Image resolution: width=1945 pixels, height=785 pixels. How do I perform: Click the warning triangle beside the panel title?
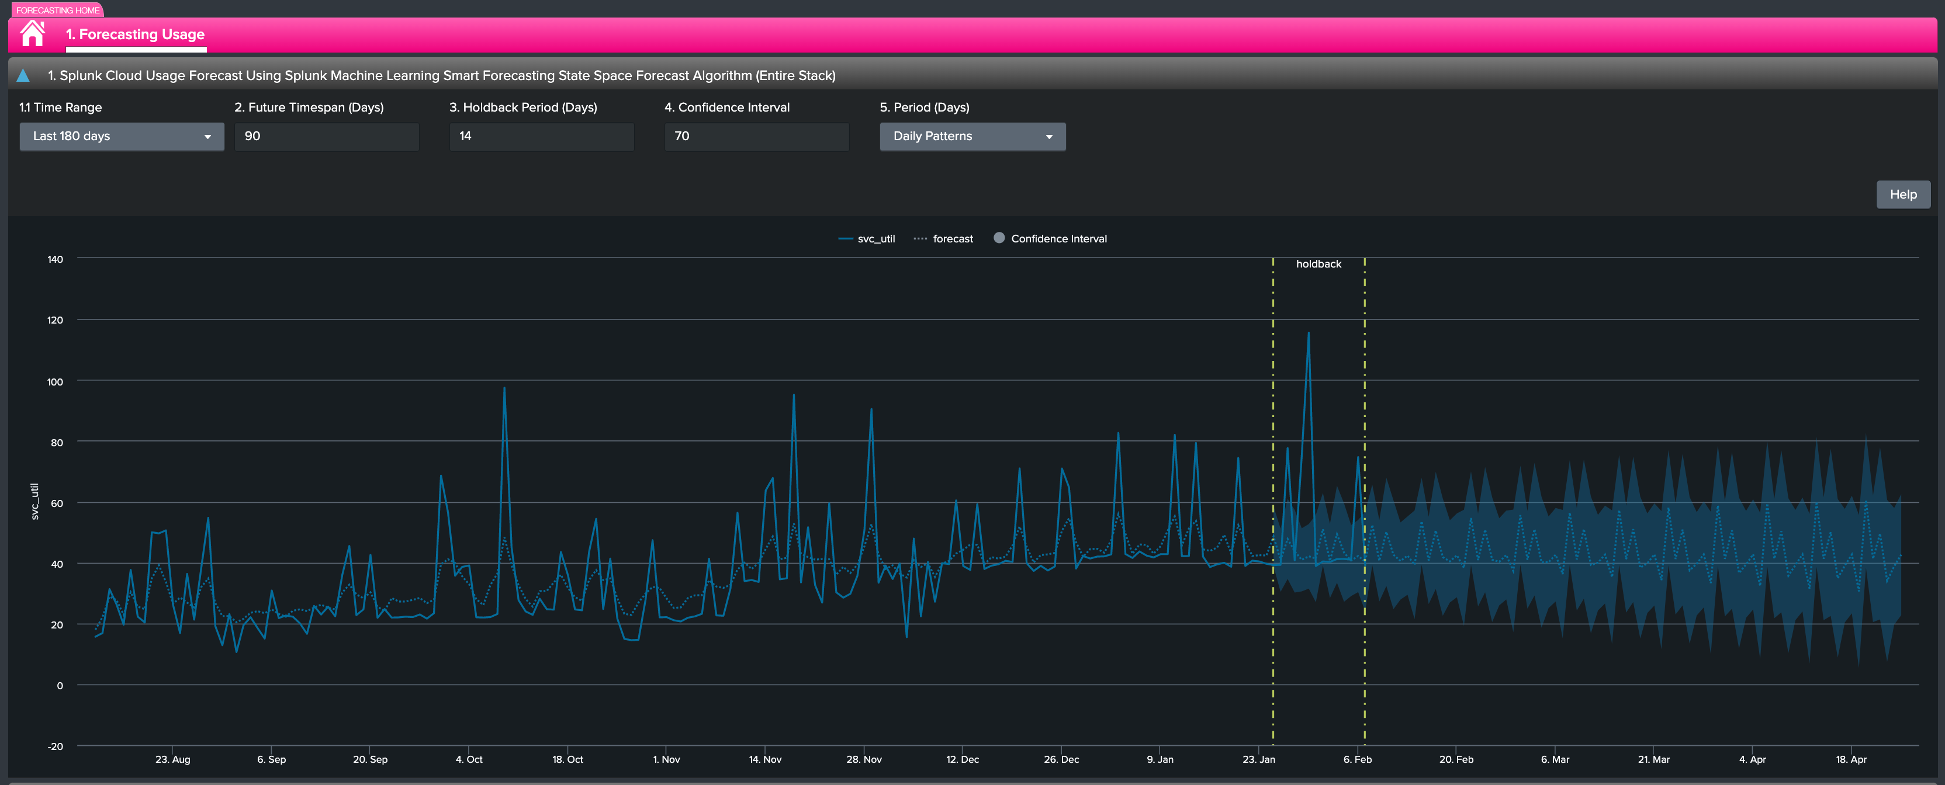pyautogui.click(x=23, y=75)
